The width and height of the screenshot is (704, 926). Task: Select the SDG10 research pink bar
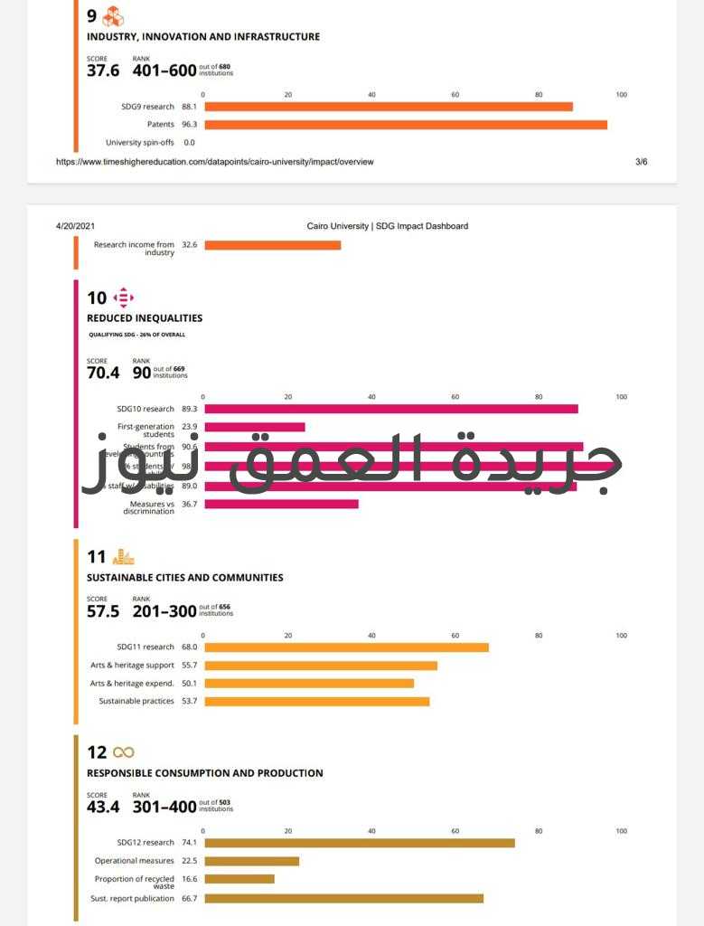pyautogui.click(x=390, y=409)
